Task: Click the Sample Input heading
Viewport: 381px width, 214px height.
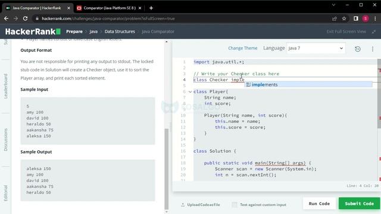Action: [35, 89]
